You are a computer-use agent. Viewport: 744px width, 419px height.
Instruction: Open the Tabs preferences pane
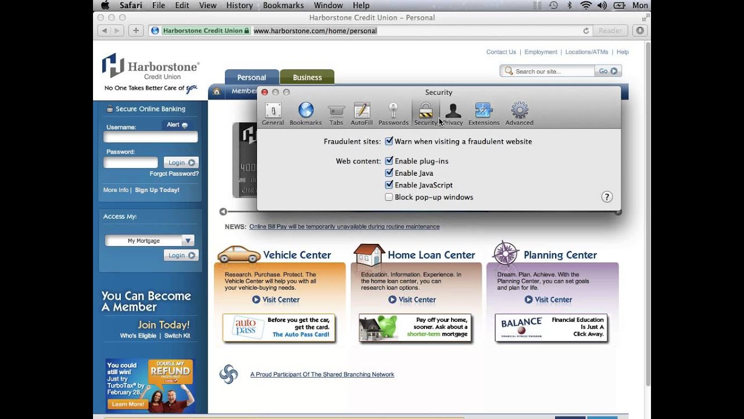click(336, 113)
